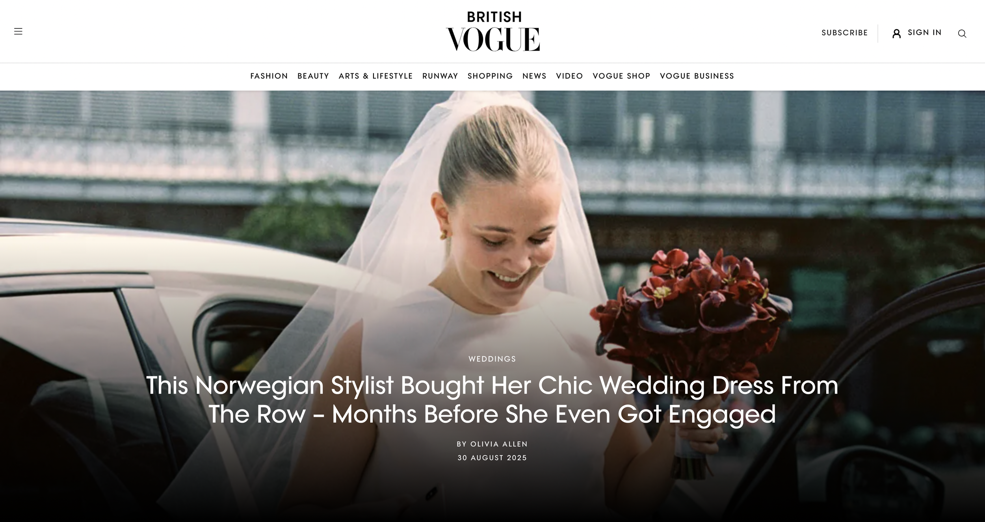Click the search magnifier icon
Viewport: 985px width, 522px height.
[962, 33]
